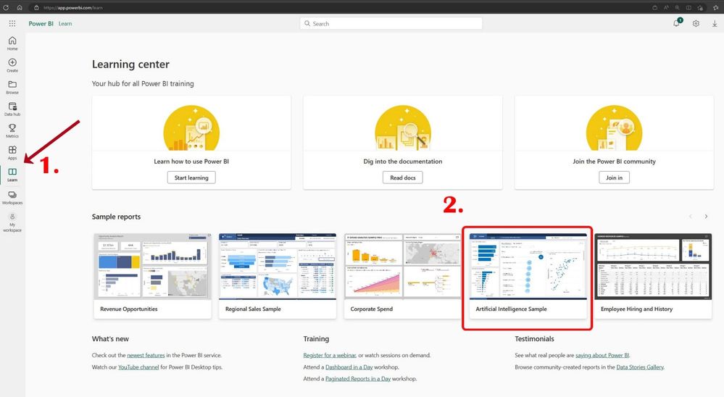724x397 pixels.
Task: Click 'Your hub for all Power BI training' text
Action: [143, 83]
